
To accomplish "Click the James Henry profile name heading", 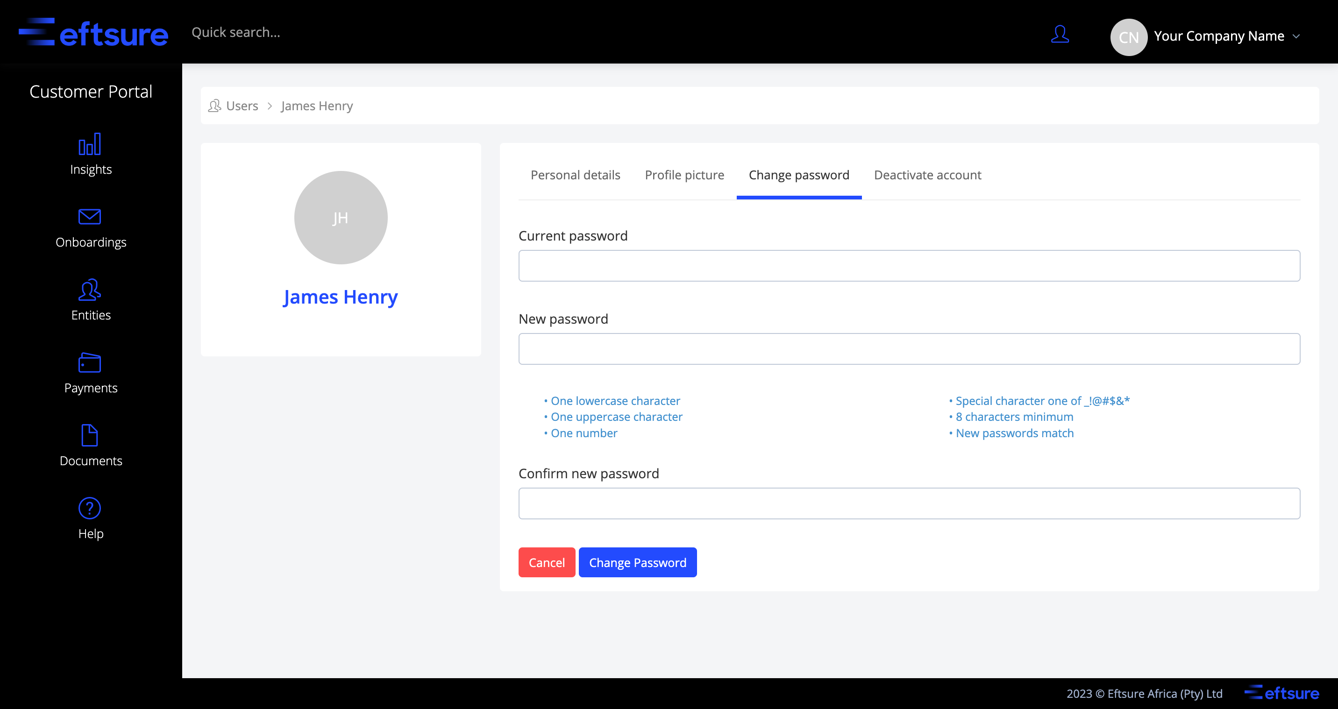I will click(x=340, y=297).
